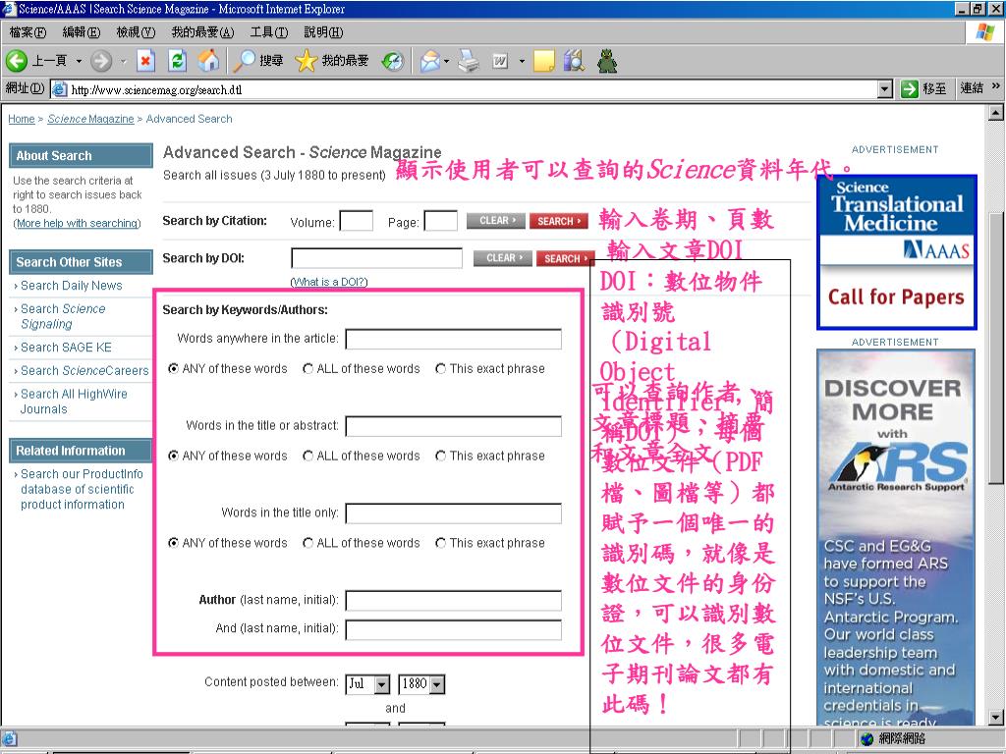Open the 1880 year dropdown
This screenshot has height=754, width=1006.
(437, 684)
